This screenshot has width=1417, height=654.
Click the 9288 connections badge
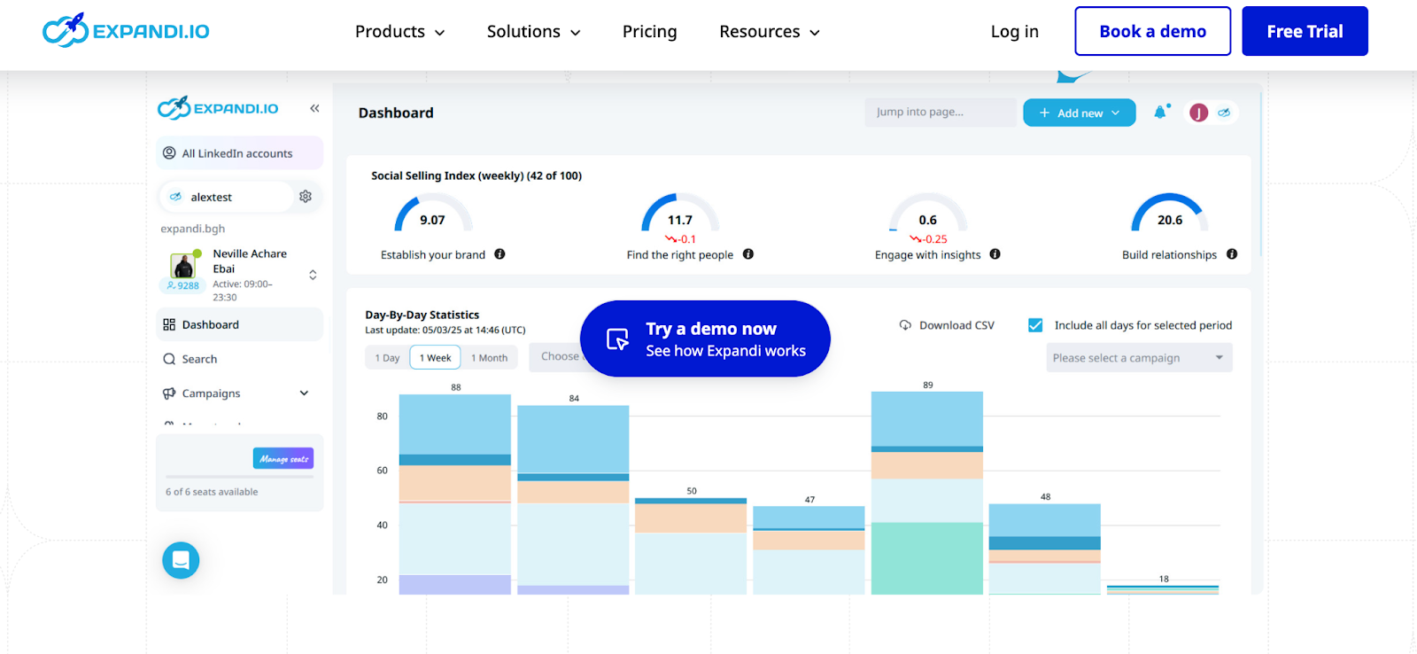point(183,285)
